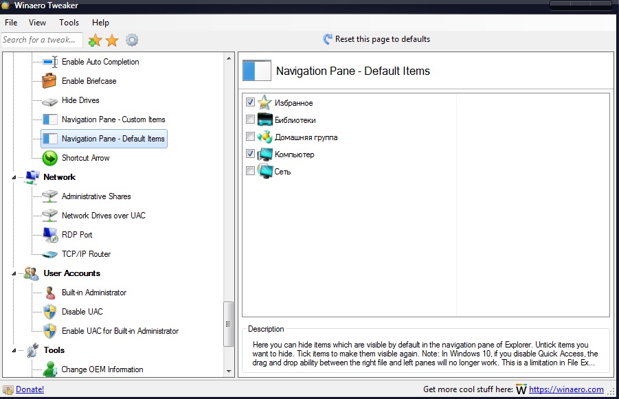Image resolution: width=619 pixels, height=399 pixels.
Task: Open the View menu
Action: point(38,23)
